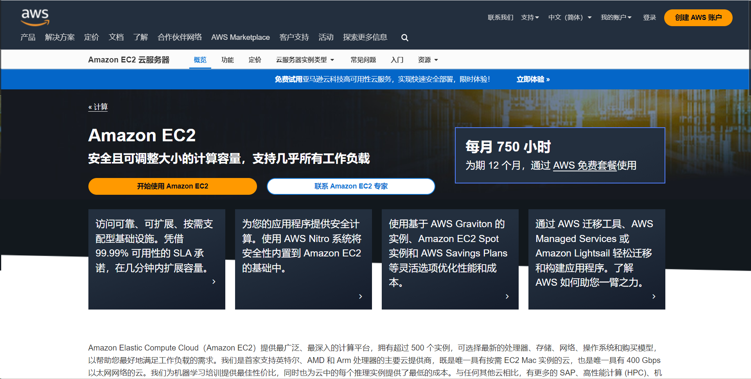751x379 pixels.
Task: Open the 探索更多信息 menu
Action: point(365,37)
